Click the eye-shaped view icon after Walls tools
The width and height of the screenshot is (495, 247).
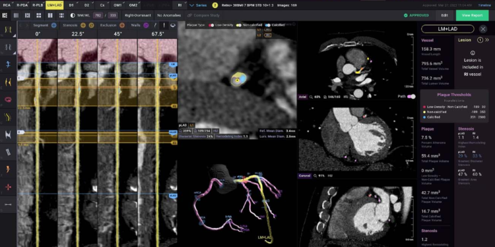point(173,25)
